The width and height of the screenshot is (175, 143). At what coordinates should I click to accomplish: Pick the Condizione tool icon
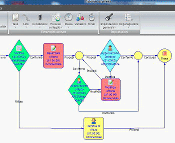tap(40, 17)
